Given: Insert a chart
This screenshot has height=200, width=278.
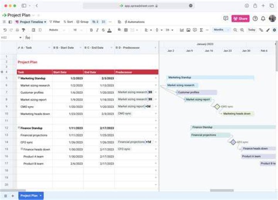Looking at the screenshot, I should pyautogui.click(x=182, y=30).
